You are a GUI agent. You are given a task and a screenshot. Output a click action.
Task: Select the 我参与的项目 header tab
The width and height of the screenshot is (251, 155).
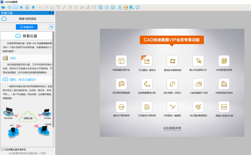pos(28,19)
